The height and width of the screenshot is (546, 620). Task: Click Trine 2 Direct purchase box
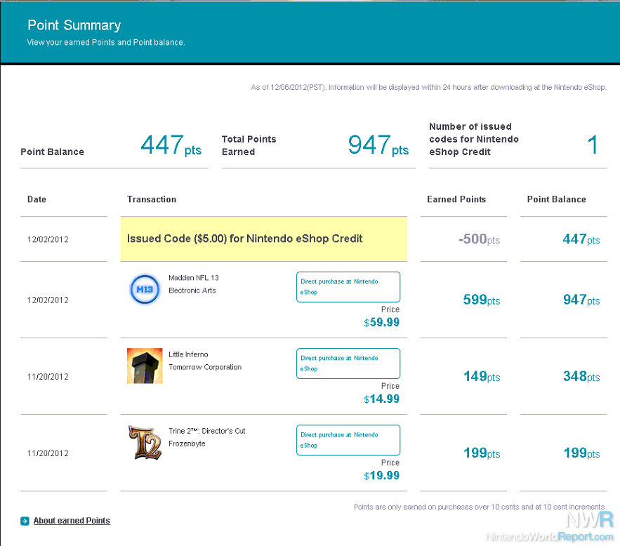point(348,440)
